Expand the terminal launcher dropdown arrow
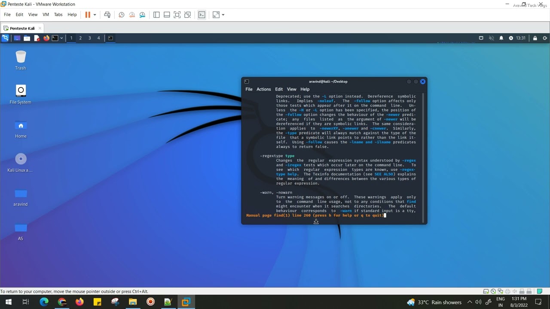The height and width of the screenshot is (309, 550). pyautogui.click(x=61, y=38)
